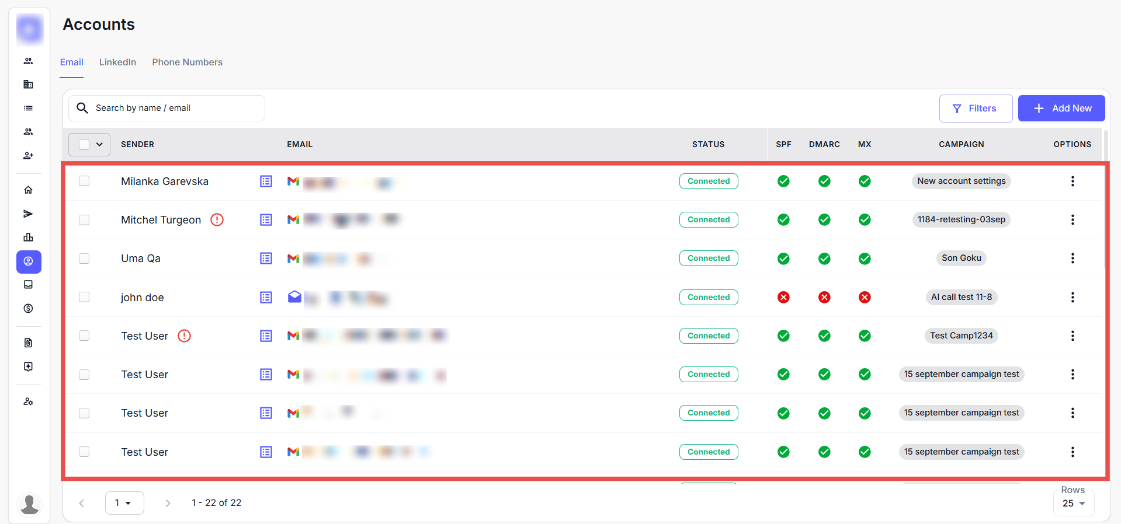Click the Add New button
The height and width of the screenshot is (524, 1121).
pyautogui.click(x=1061, y=109)
